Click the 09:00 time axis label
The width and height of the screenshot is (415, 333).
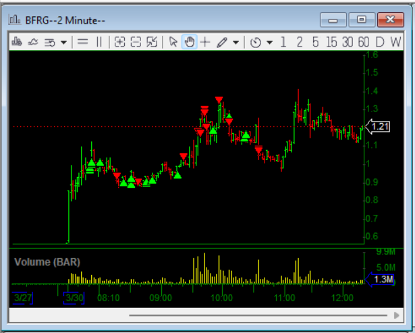(x=161, y=298)
